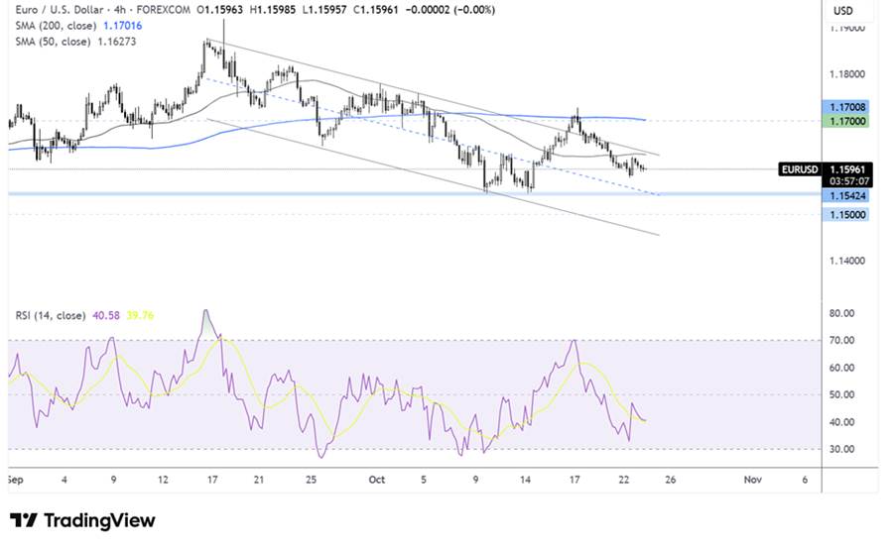Select the blue 200 SMA line
The height and width of the screenshot is (548, 895).
(397, 116)
